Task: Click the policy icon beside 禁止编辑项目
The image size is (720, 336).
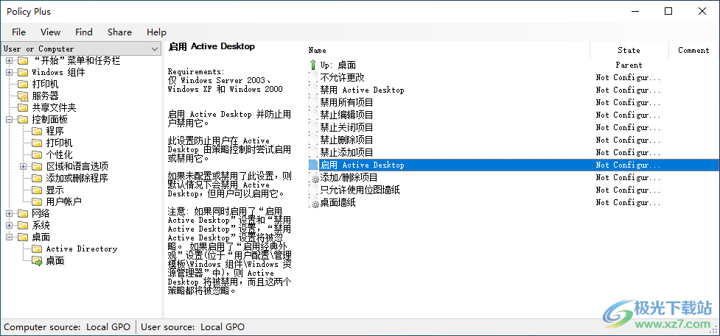Action: pyautogui.click(x=313, y=115)
